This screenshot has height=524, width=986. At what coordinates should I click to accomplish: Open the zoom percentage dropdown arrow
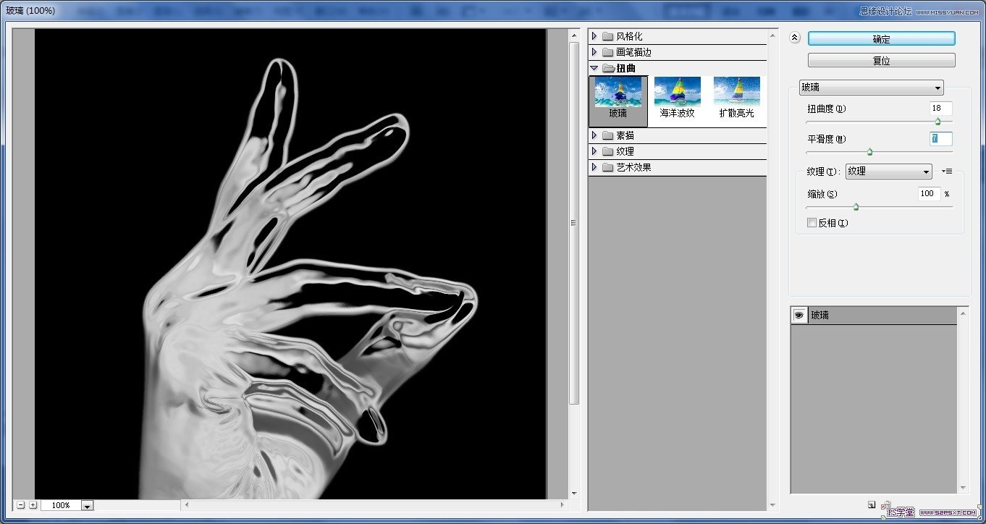pyautogui.click(x=88, y=506)
